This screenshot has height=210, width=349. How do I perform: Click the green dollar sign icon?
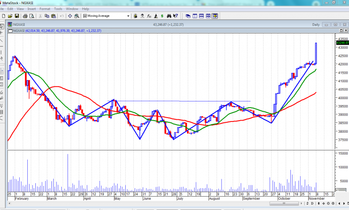pos(162,16)
